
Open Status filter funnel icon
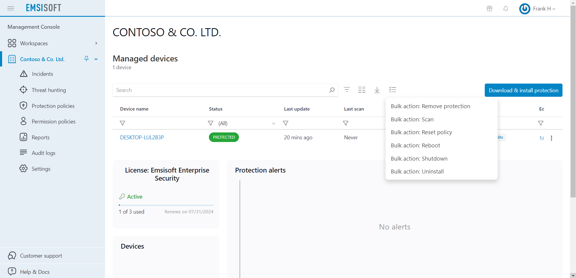[211, 123]
